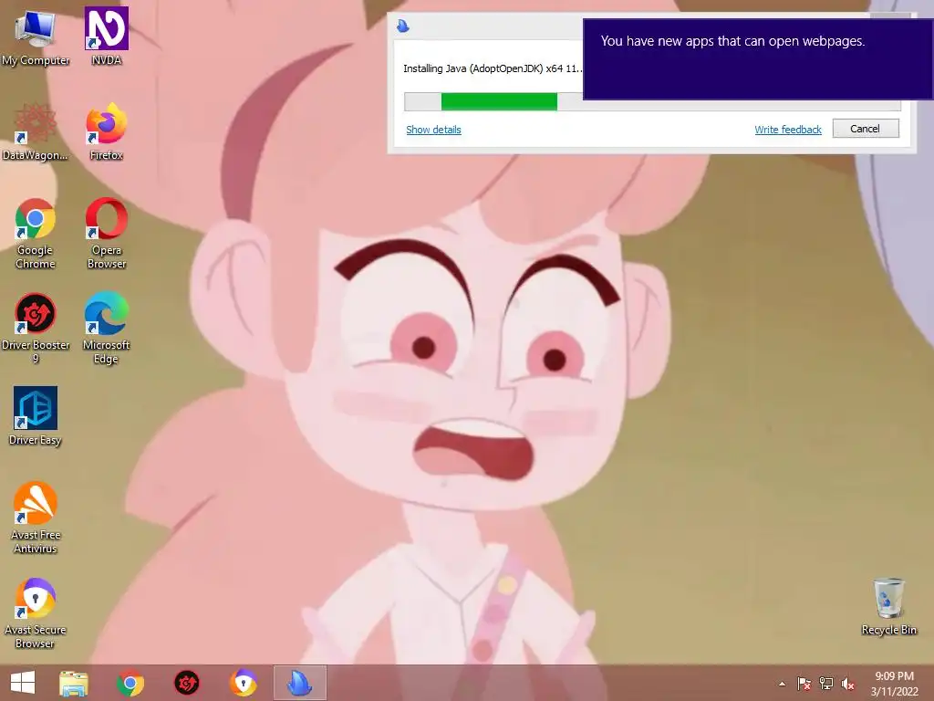This screenshot has width=934, height=701.
Task: Select the installer taskbar button
Action: (300, 683)
